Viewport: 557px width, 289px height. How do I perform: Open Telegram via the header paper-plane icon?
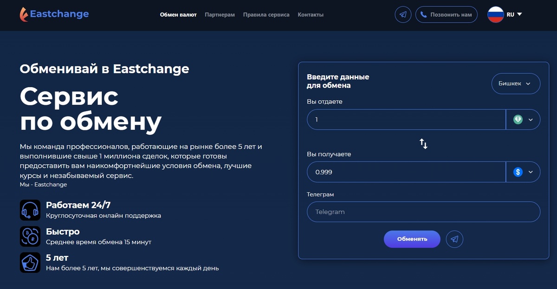tap(402, 14)
